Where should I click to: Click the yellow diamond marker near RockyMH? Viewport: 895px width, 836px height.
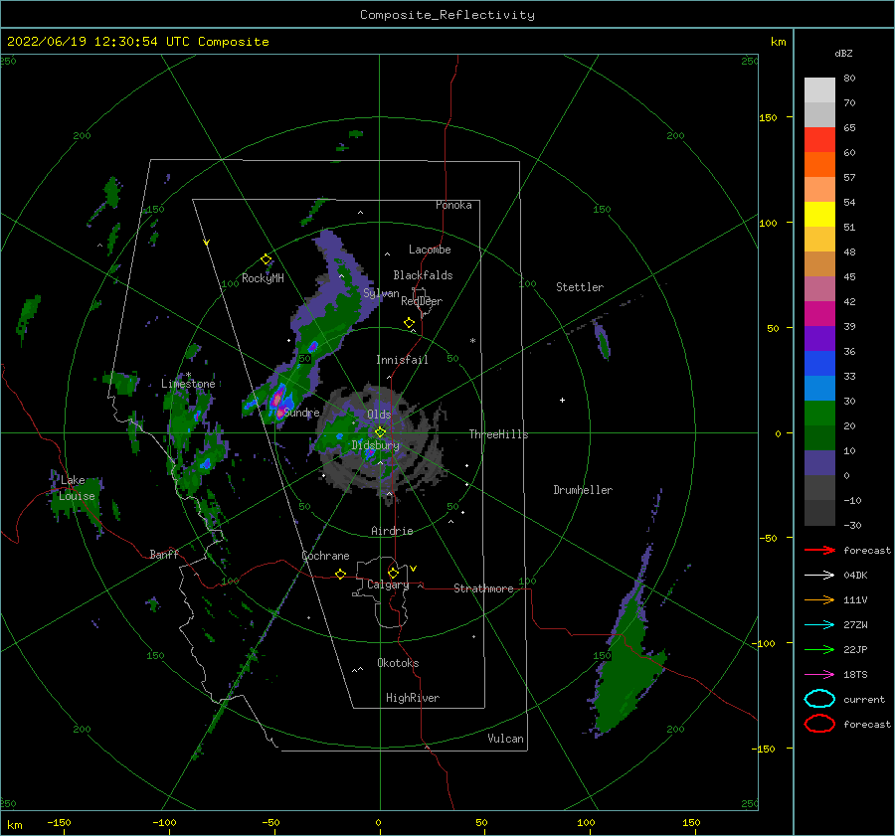(x=266, y=259)
